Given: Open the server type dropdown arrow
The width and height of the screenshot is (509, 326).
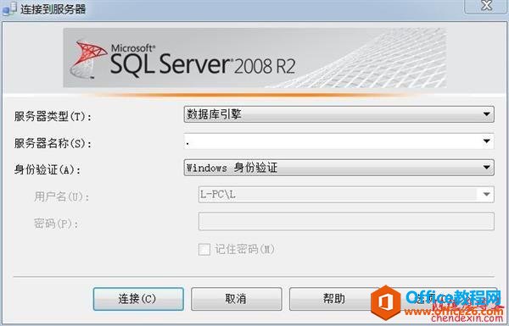Looking at the screenshot, I should [x=486, y=114].
